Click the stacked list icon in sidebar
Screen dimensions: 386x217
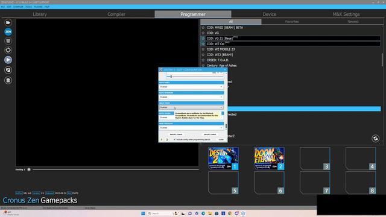[8, 41]
